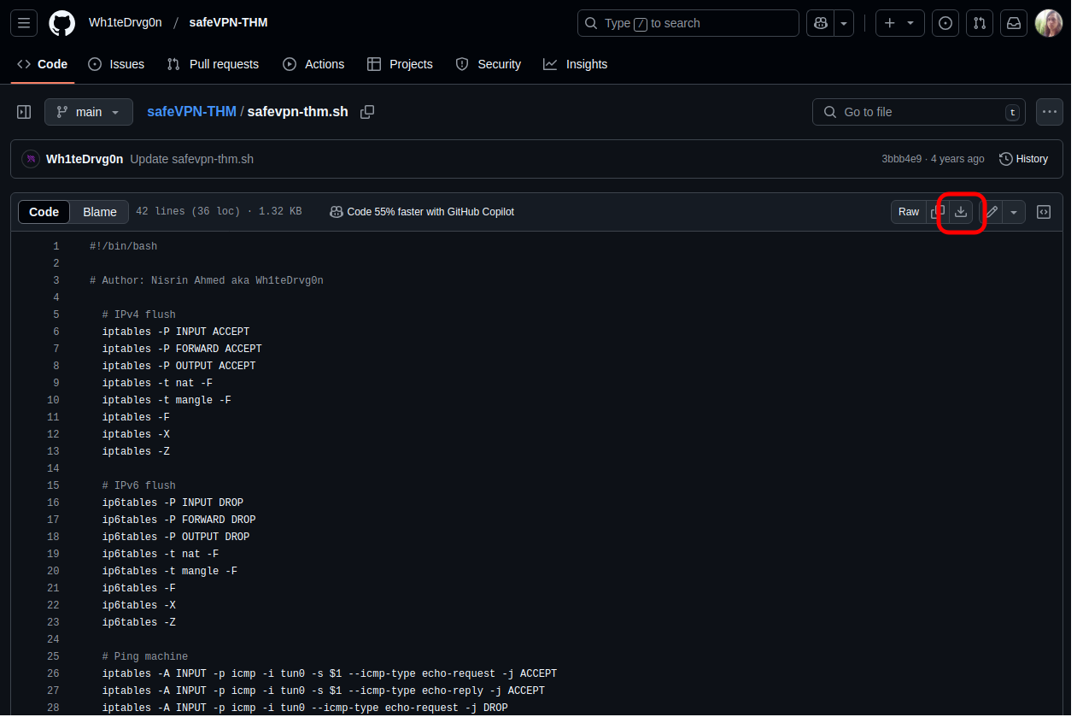Viewport: 1083px width, 723px height.
Task: Open the Copilot chat icon
Action: pyautogui.click(x=820, y=23)
